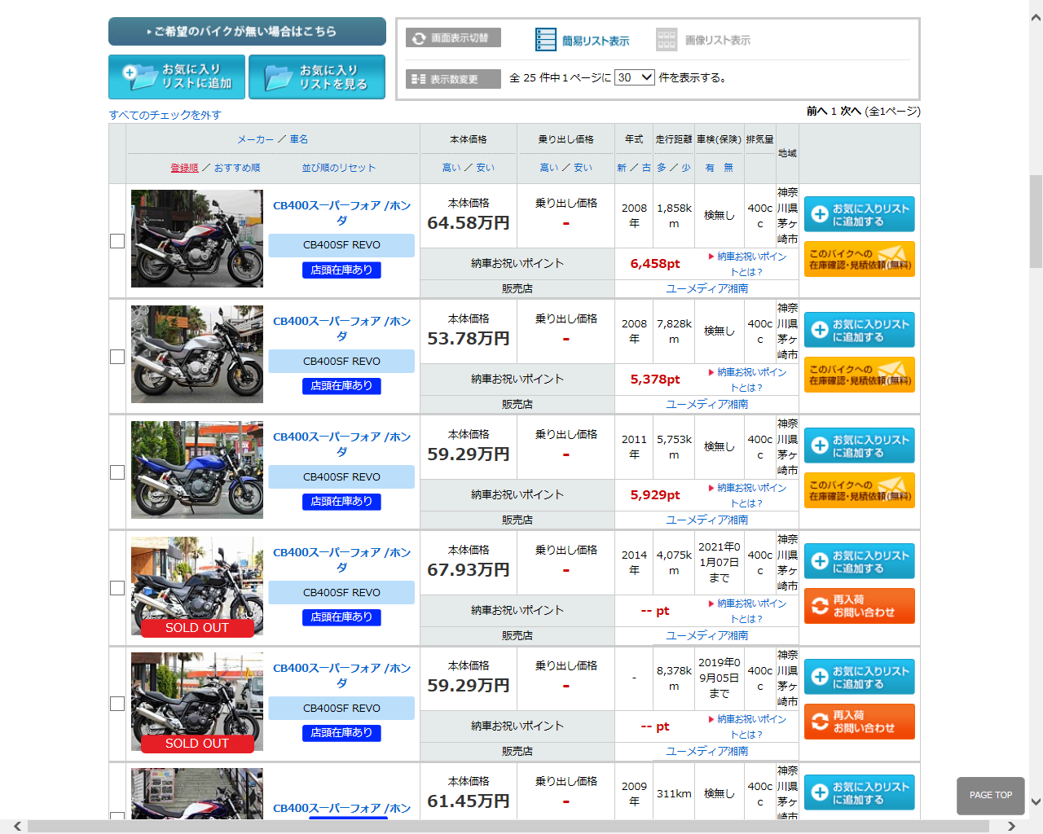Click the scroll up arrow of vertical scrollbar

point(1036,17)
